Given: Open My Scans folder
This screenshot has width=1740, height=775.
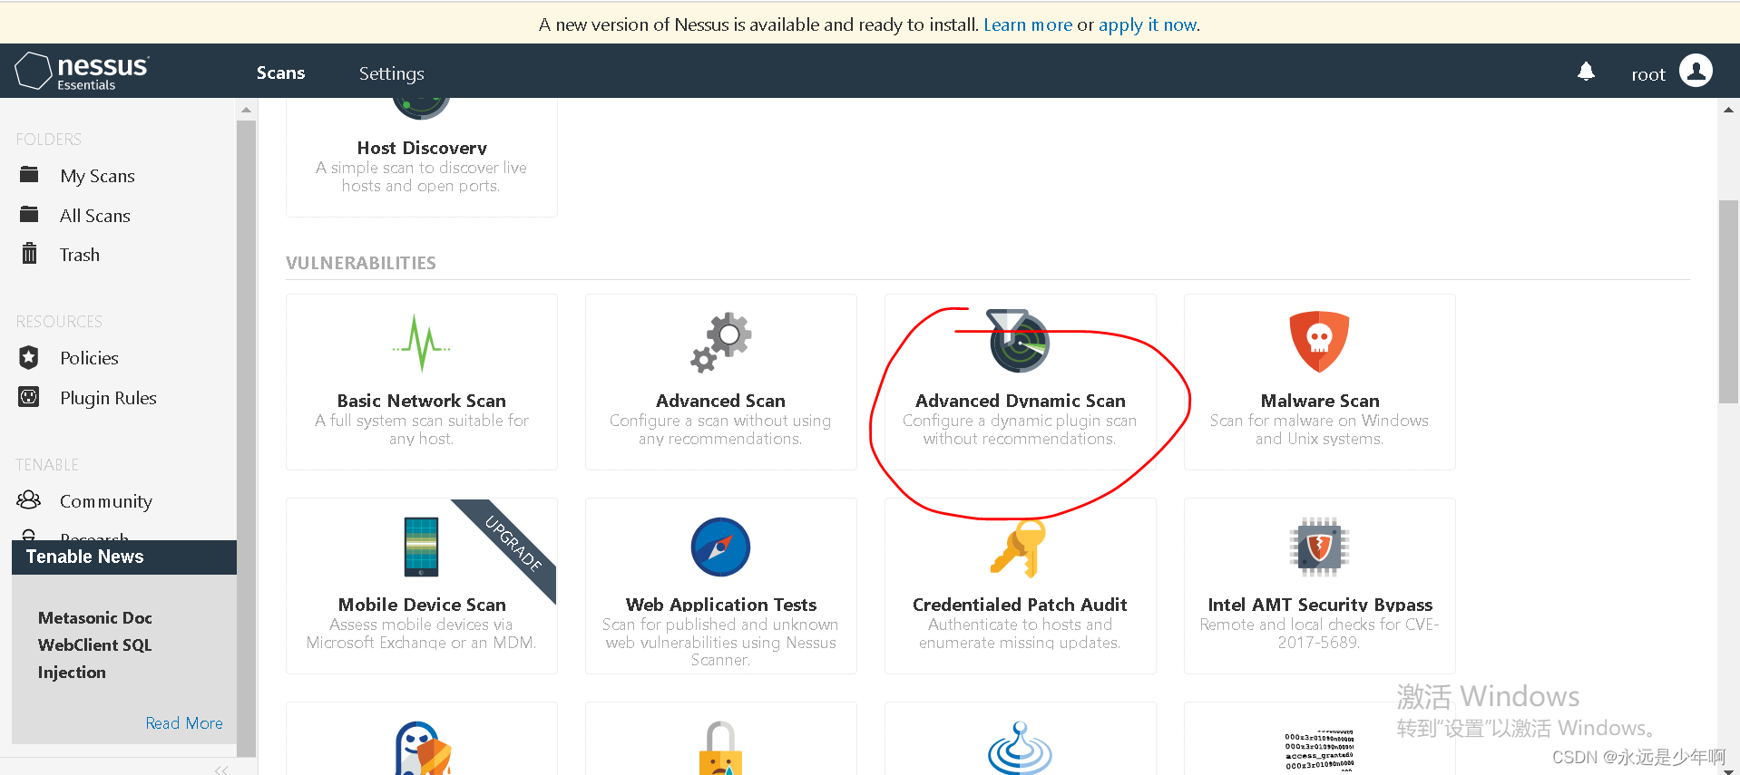Looking at the screenshot, I should pos(97,176).
